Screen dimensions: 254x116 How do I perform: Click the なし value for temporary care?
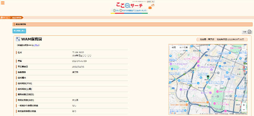(x=74, y=106)
